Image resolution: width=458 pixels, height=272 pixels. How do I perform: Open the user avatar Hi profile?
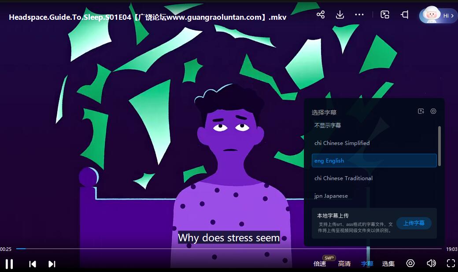pyautogui.click(x=438, y=15)
